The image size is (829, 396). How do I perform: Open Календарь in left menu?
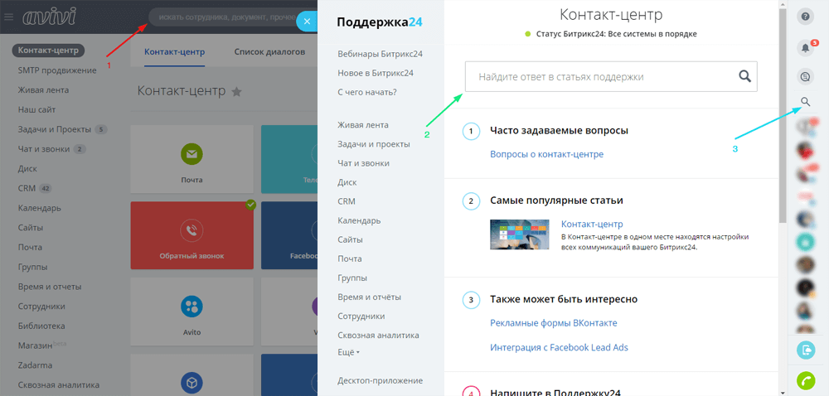[40, 208]
